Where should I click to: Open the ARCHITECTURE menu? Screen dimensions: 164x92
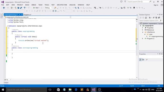(x=62, y=5)
